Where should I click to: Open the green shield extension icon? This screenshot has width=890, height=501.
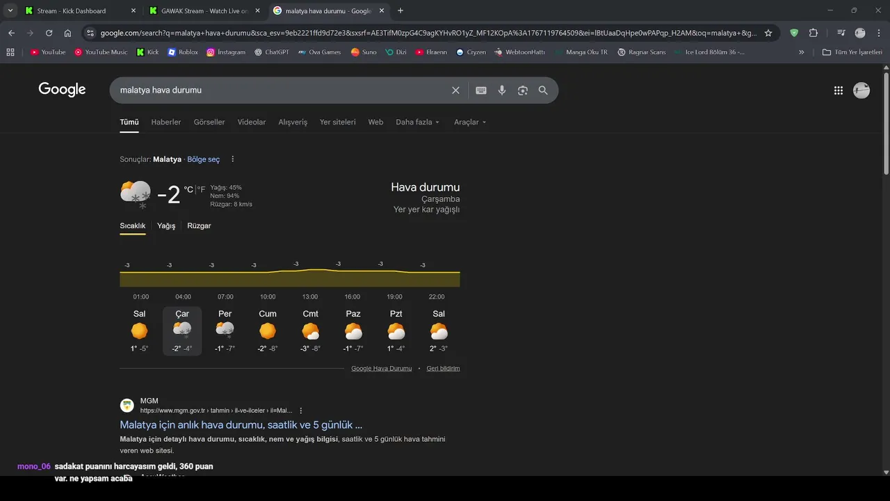[x=794, y=33]
